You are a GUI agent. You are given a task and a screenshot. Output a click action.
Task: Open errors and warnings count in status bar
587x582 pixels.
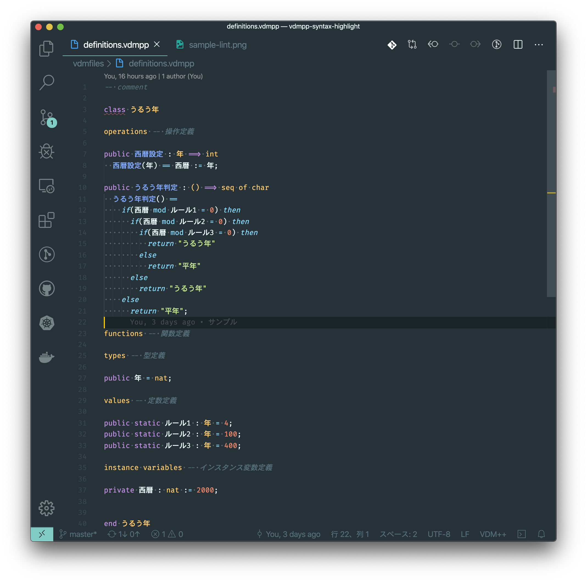click(167, 534)
